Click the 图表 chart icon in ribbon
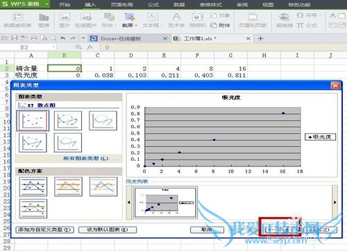The height and width of the screenshot is (251, 347). coord(44,20)
